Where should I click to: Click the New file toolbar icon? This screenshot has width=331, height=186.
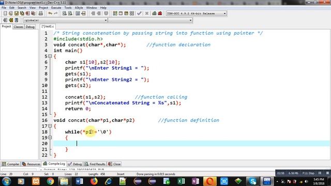pyautogui.click(x=5, y=13)
